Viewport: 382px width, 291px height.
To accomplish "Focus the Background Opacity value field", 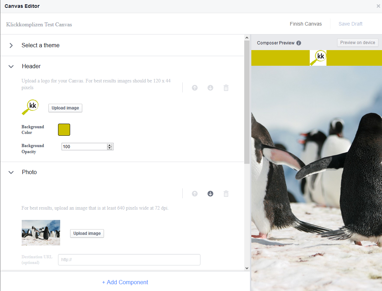I will point(84,147).
